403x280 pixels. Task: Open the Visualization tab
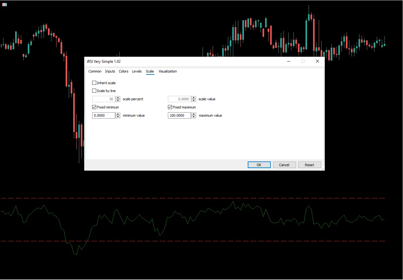coord(168,71)
